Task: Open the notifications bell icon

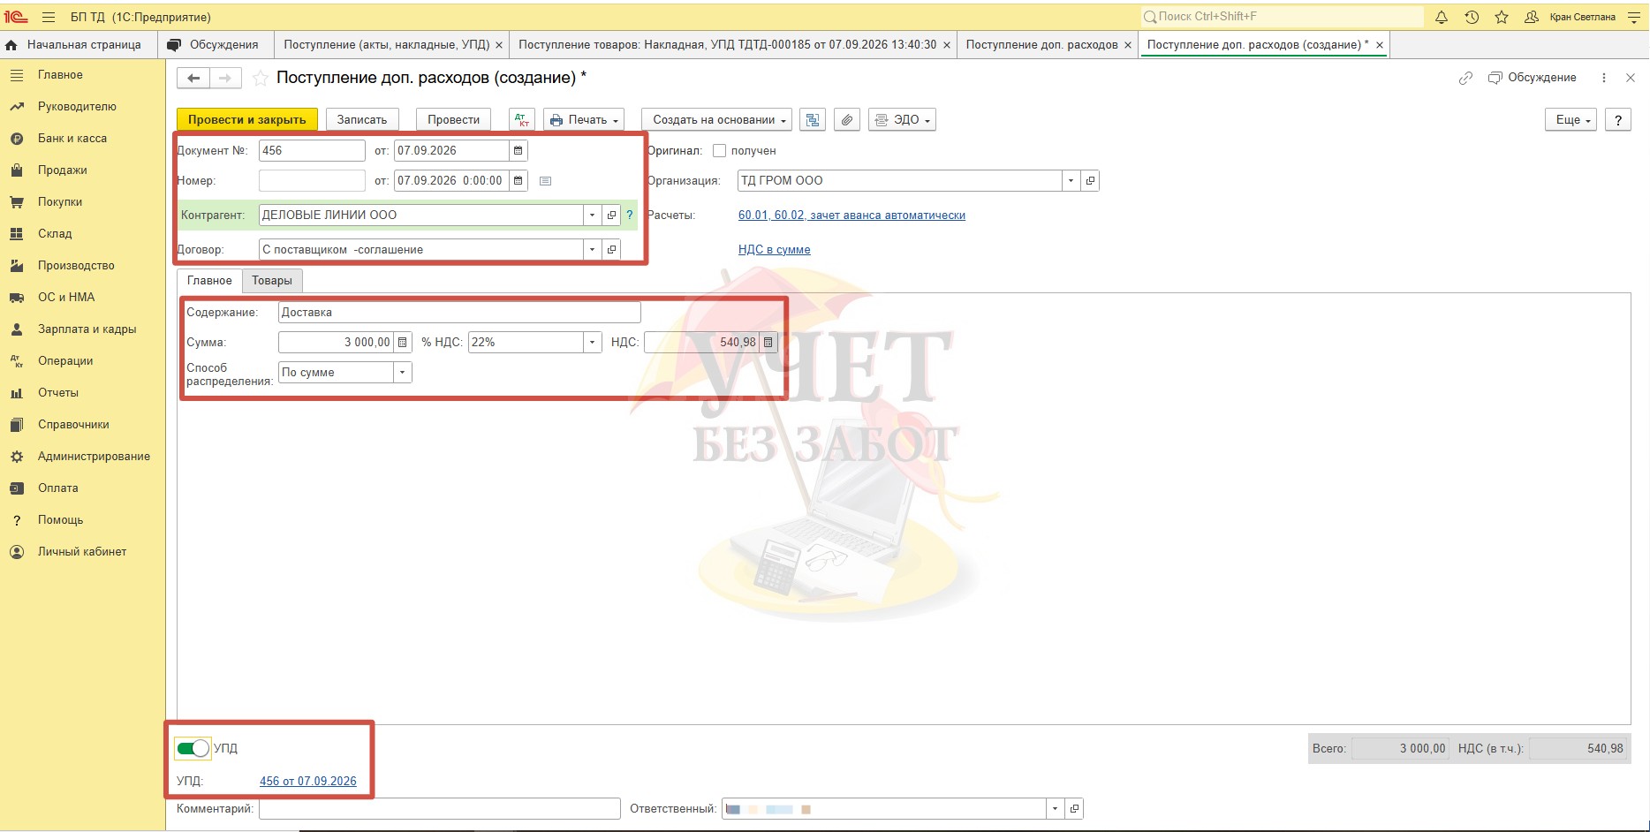Action: tap(1442, 17)
